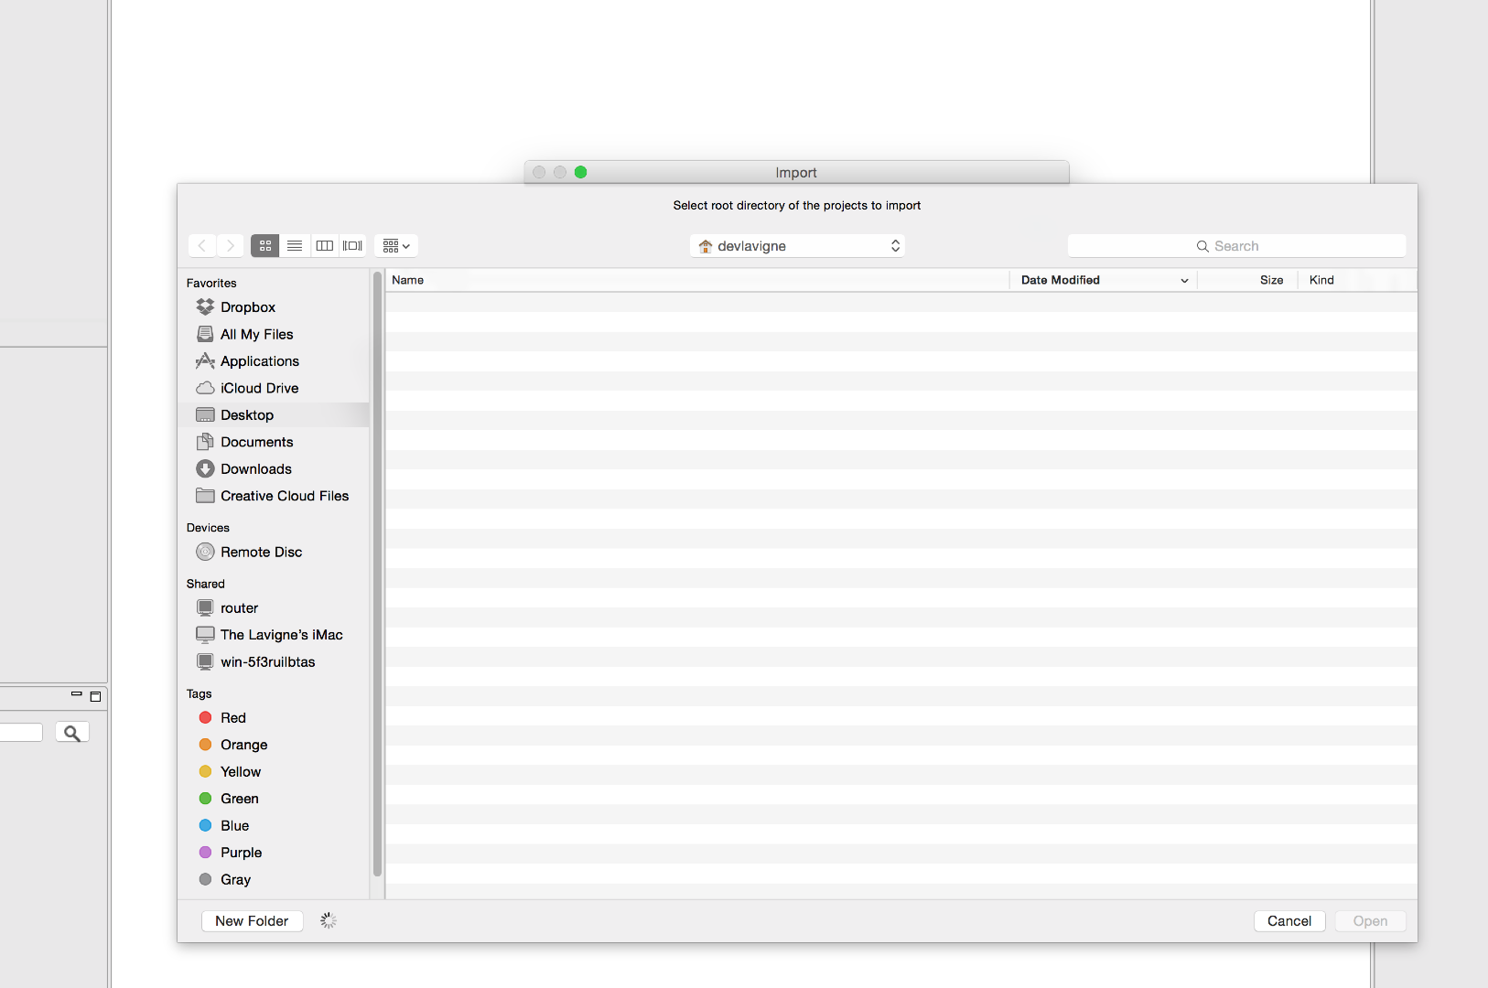Sort by Size column

coord(1247,280)
